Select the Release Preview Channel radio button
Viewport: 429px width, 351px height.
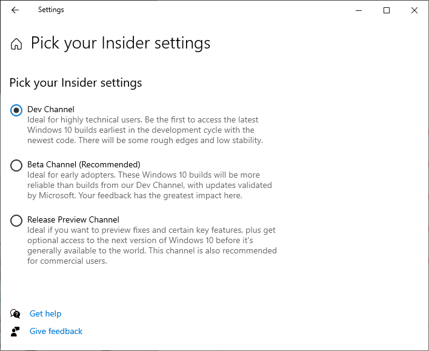coord(16,221)
